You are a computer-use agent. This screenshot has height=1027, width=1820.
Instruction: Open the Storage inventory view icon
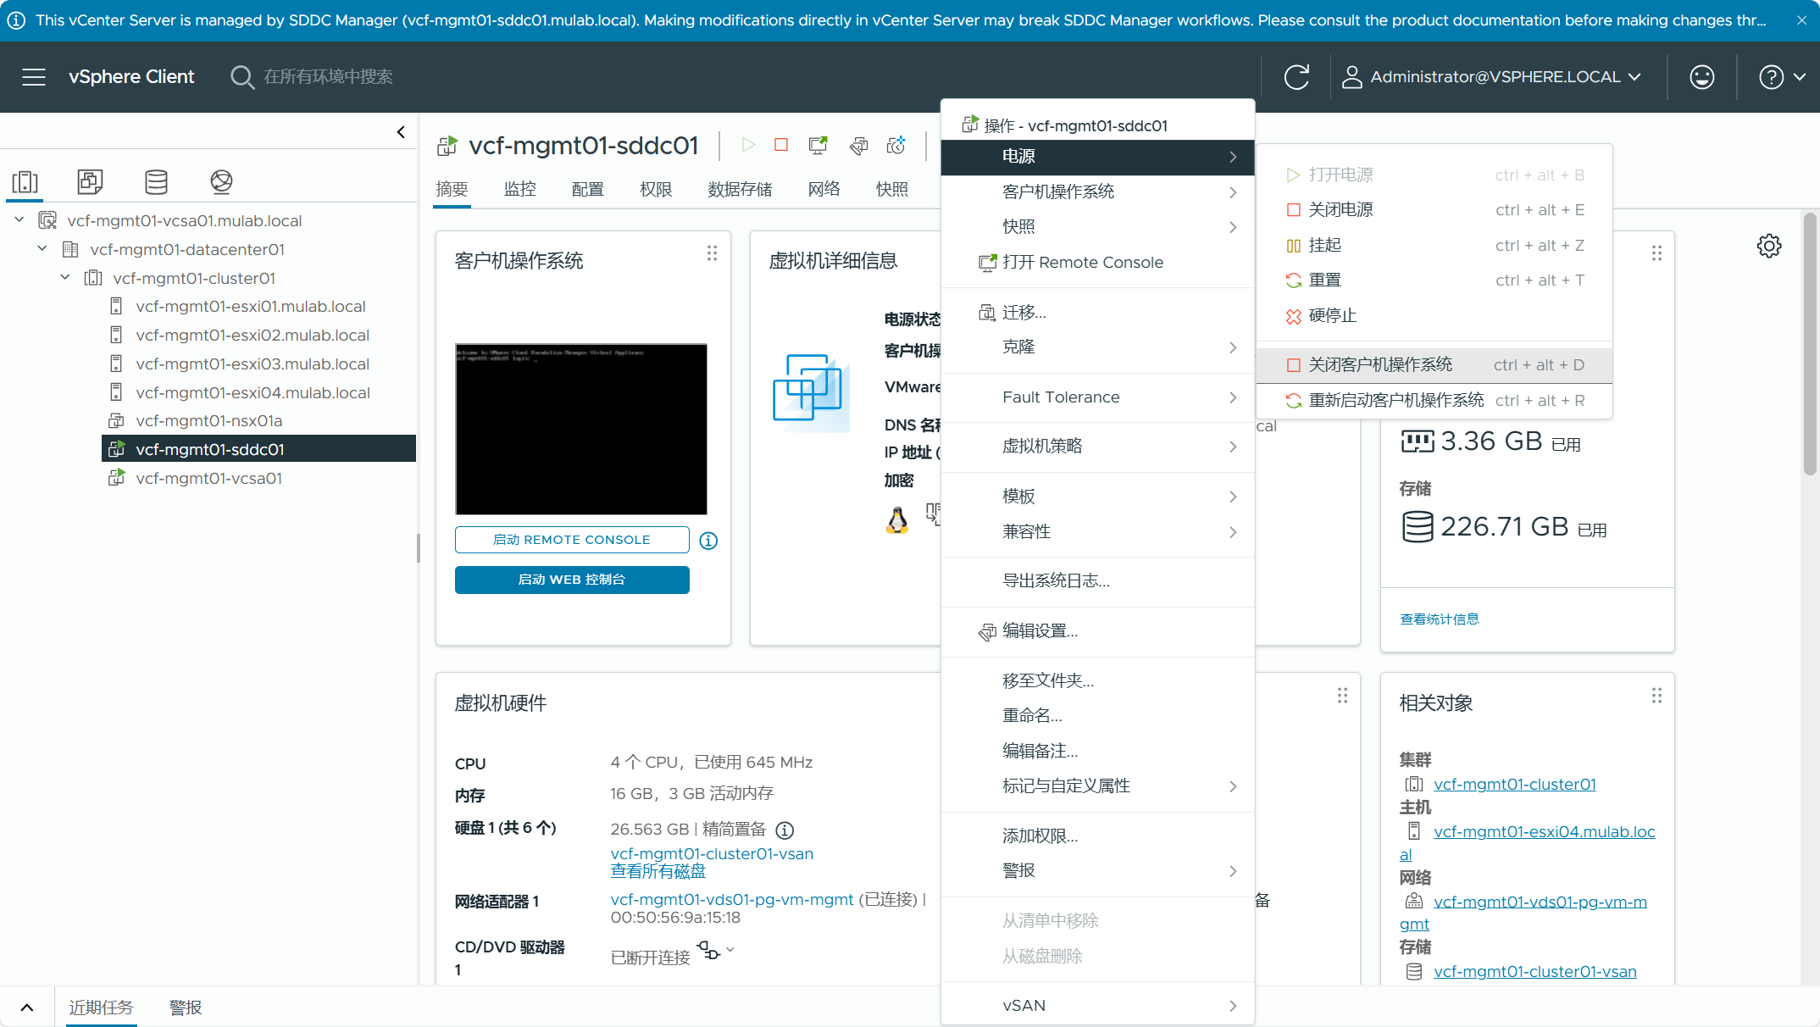(156, 181)
